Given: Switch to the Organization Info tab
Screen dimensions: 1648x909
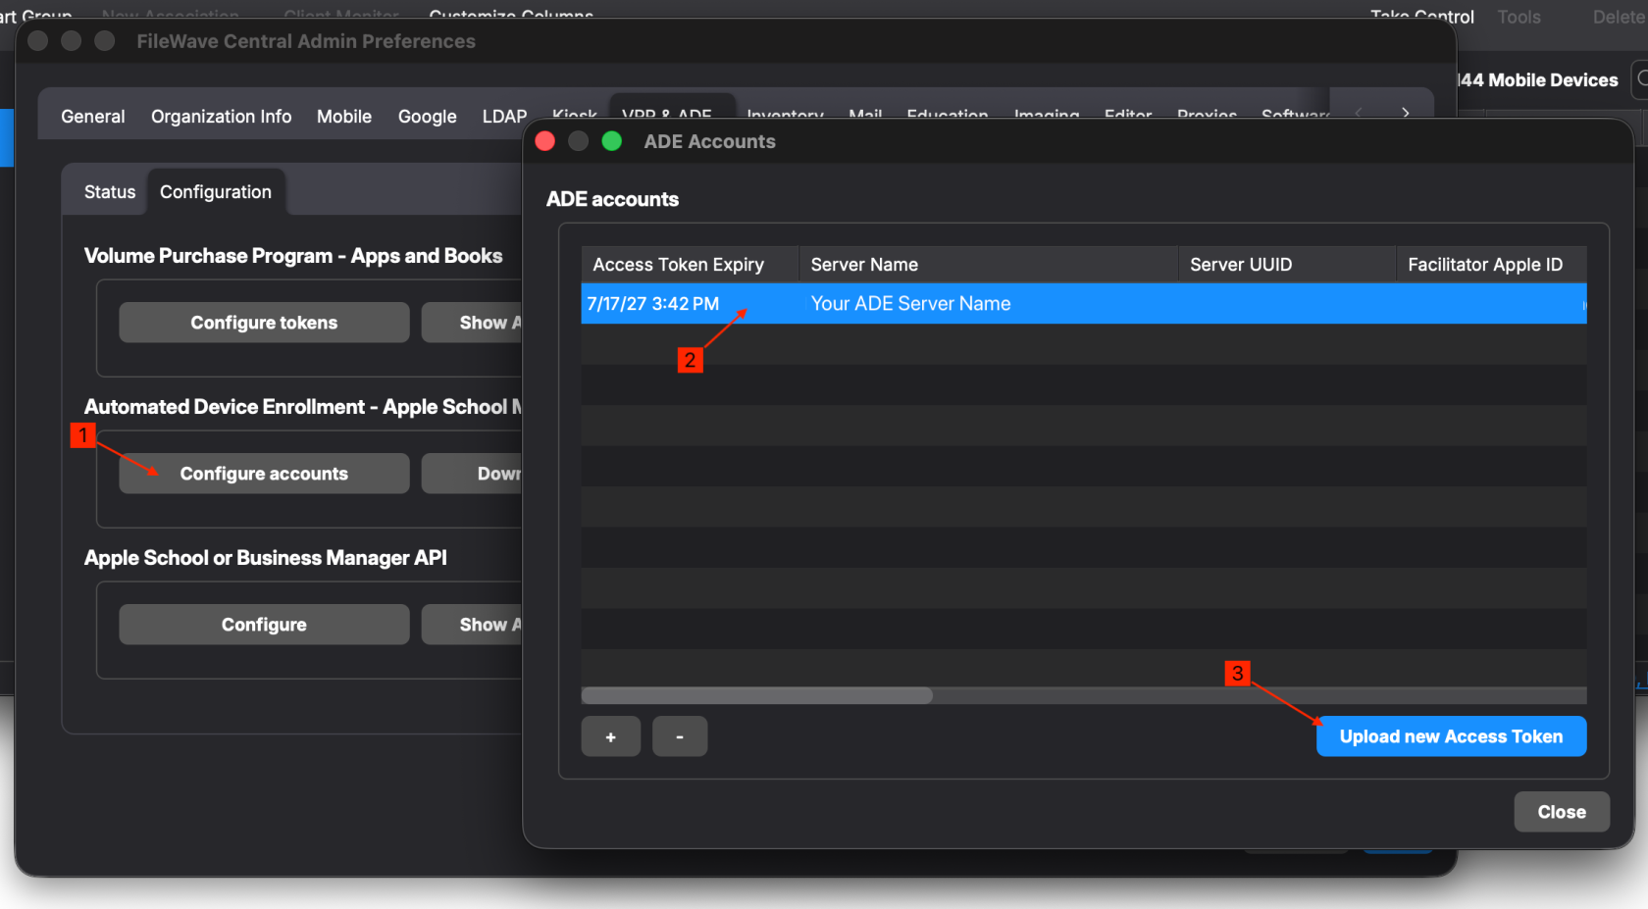Looking at the screenshot, I should (x=221, y=117).
